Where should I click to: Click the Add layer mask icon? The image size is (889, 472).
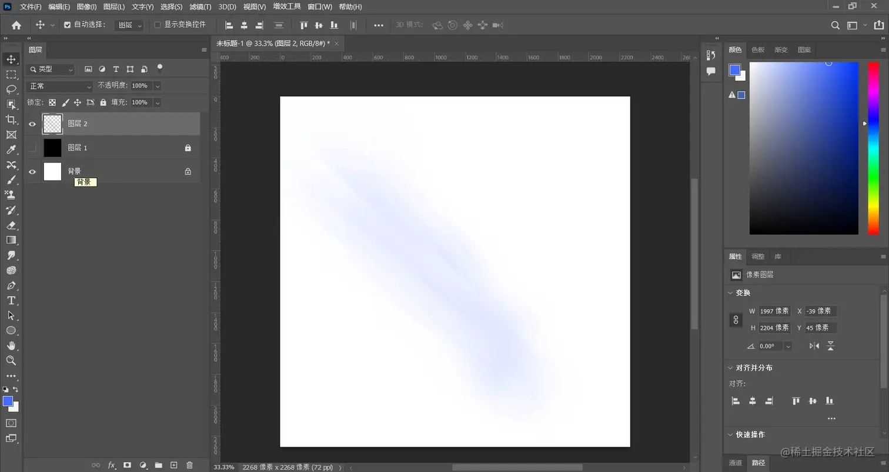coord(127,465)
